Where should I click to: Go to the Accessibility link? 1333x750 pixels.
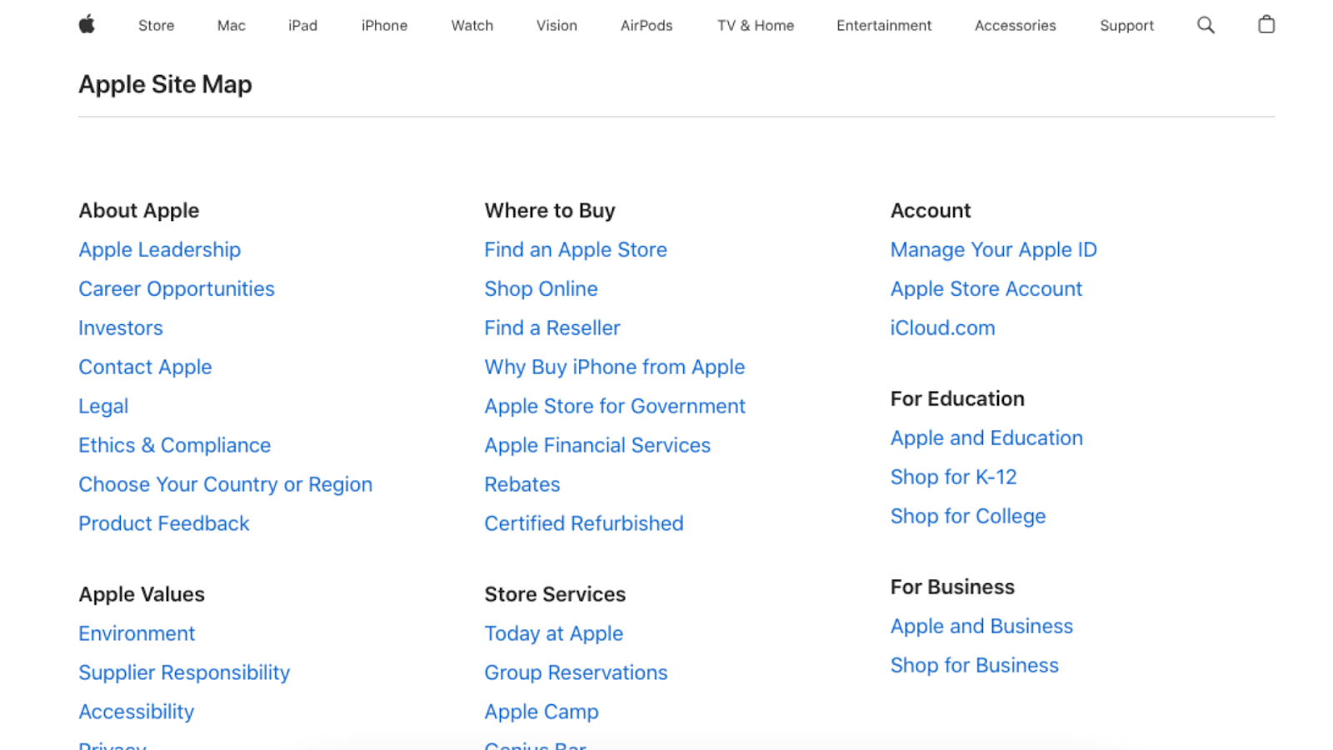coord(137,712)
